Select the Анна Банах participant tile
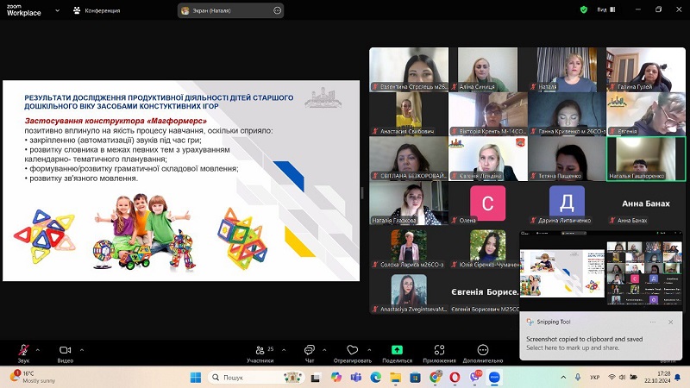This screenshot has width=690, height=388. 645,203
